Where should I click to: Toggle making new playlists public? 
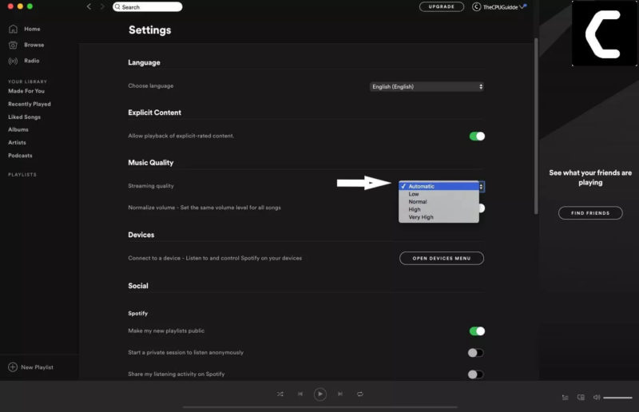click(x=477, y=331)
